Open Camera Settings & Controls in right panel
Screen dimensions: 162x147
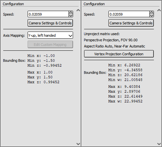pyautogui.click(x=131, y=23)
